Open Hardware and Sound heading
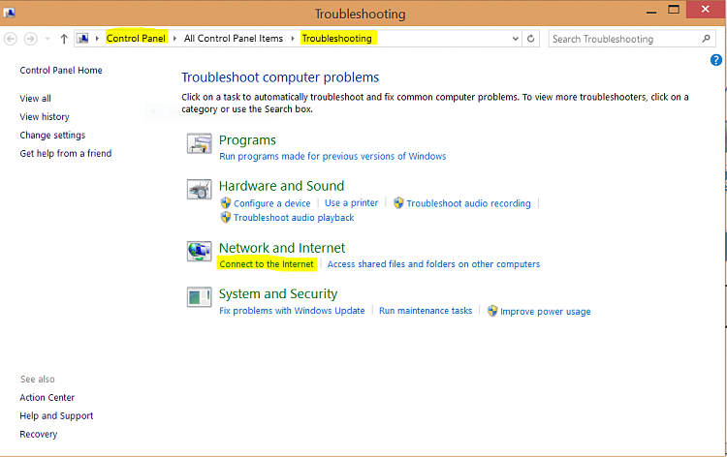 pos(281,186)
